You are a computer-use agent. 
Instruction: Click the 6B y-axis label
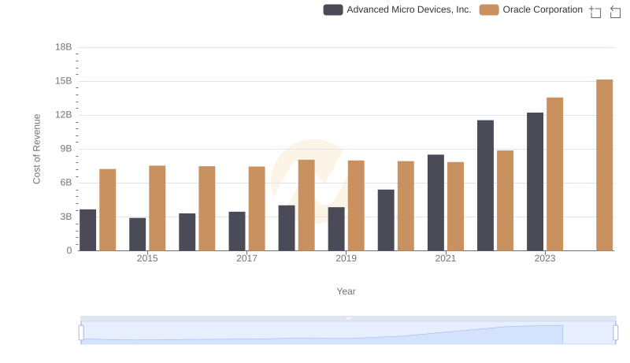tap(66, 183)
